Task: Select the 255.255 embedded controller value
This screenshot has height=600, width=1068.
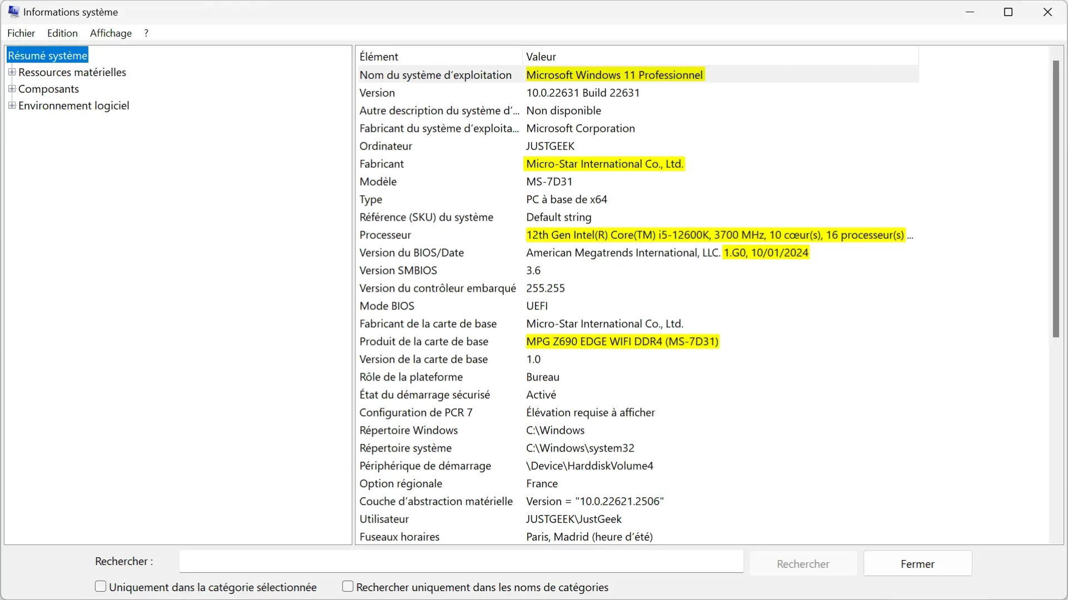Action: tap(545, 288)
